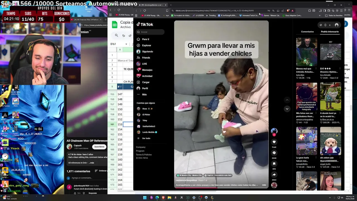
Task: Open ramoncortespalma username below video
Action: [x=186, y=180]
